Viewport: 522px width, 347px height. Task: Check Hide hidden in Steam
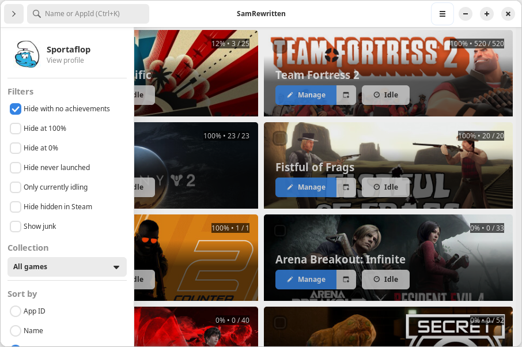(x=16, y=207)
